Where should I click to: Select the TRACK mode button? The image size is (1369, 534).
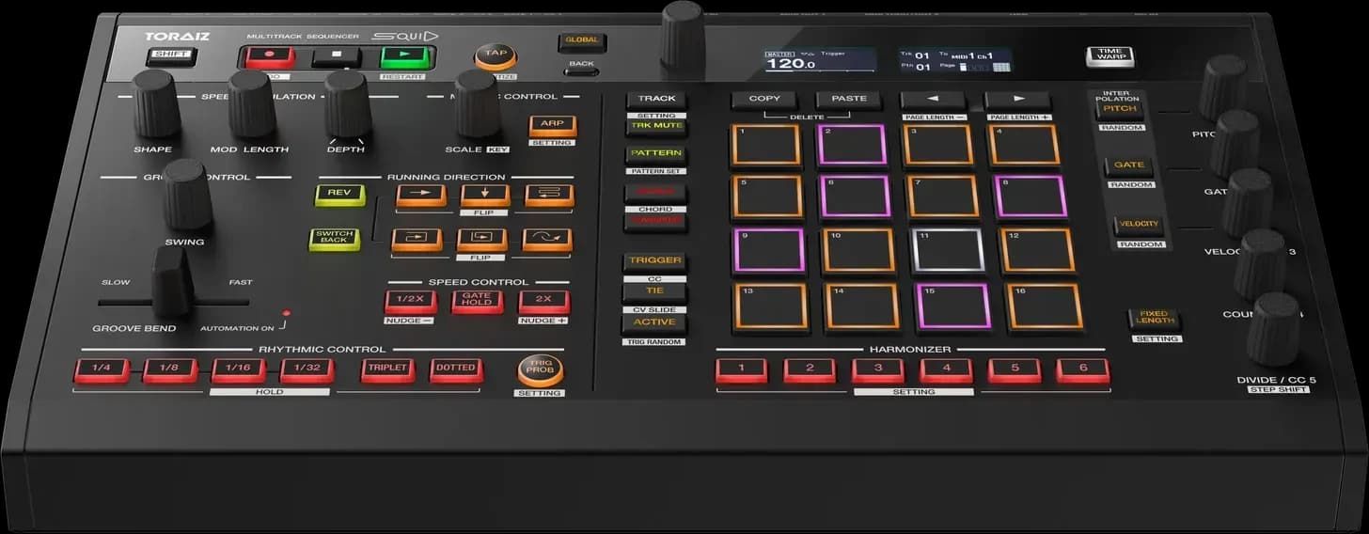656,100
